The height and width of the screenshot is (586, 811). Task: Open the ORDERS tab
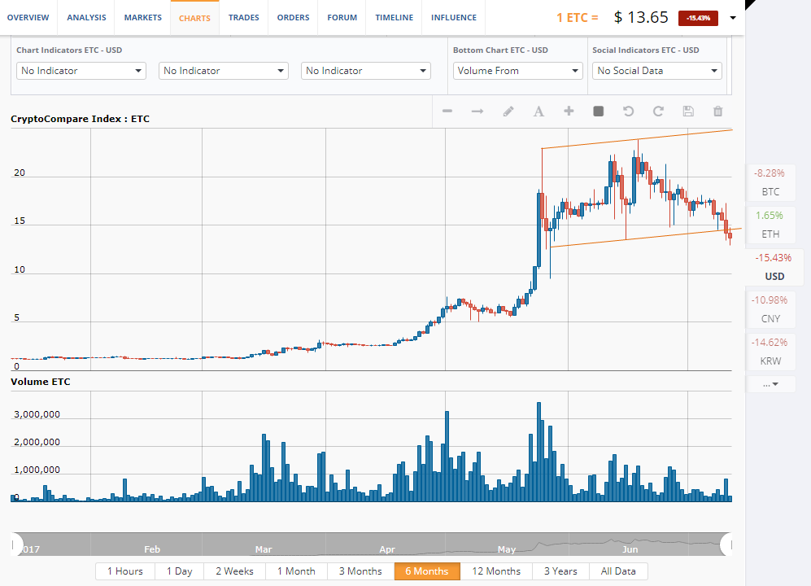coord(293,17)
